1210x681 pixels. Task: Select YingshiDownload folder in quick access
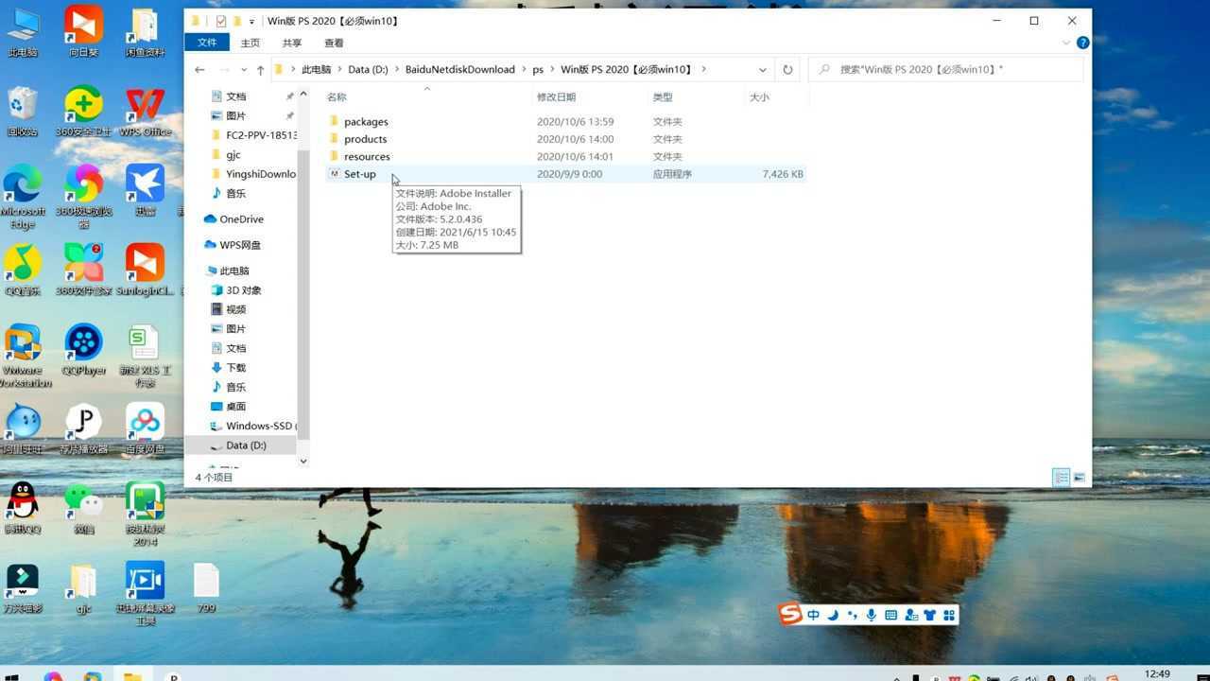260,174
